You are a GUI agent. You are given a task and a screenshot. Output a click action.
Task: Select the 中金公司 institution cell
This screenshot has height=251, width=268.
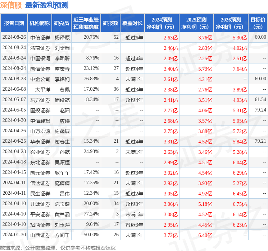click(40, 79)
